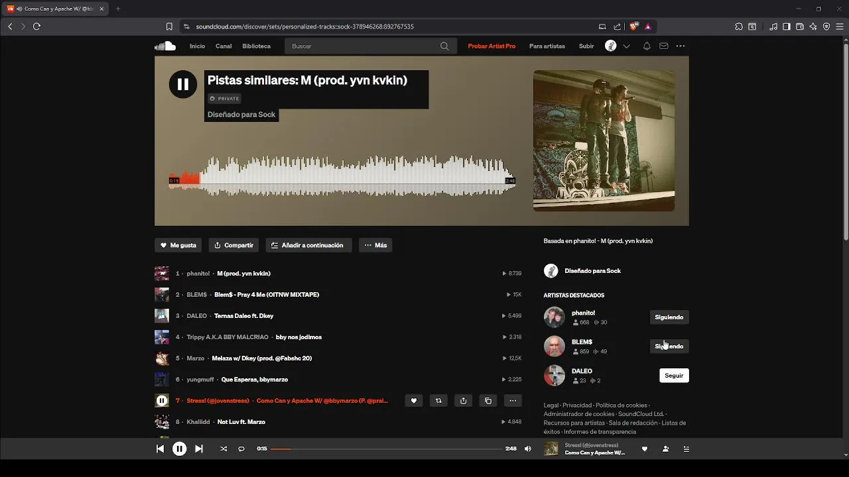
Task: Unfollow BLEM$ via Siguiendo button
Action: [x=669, y=346]
